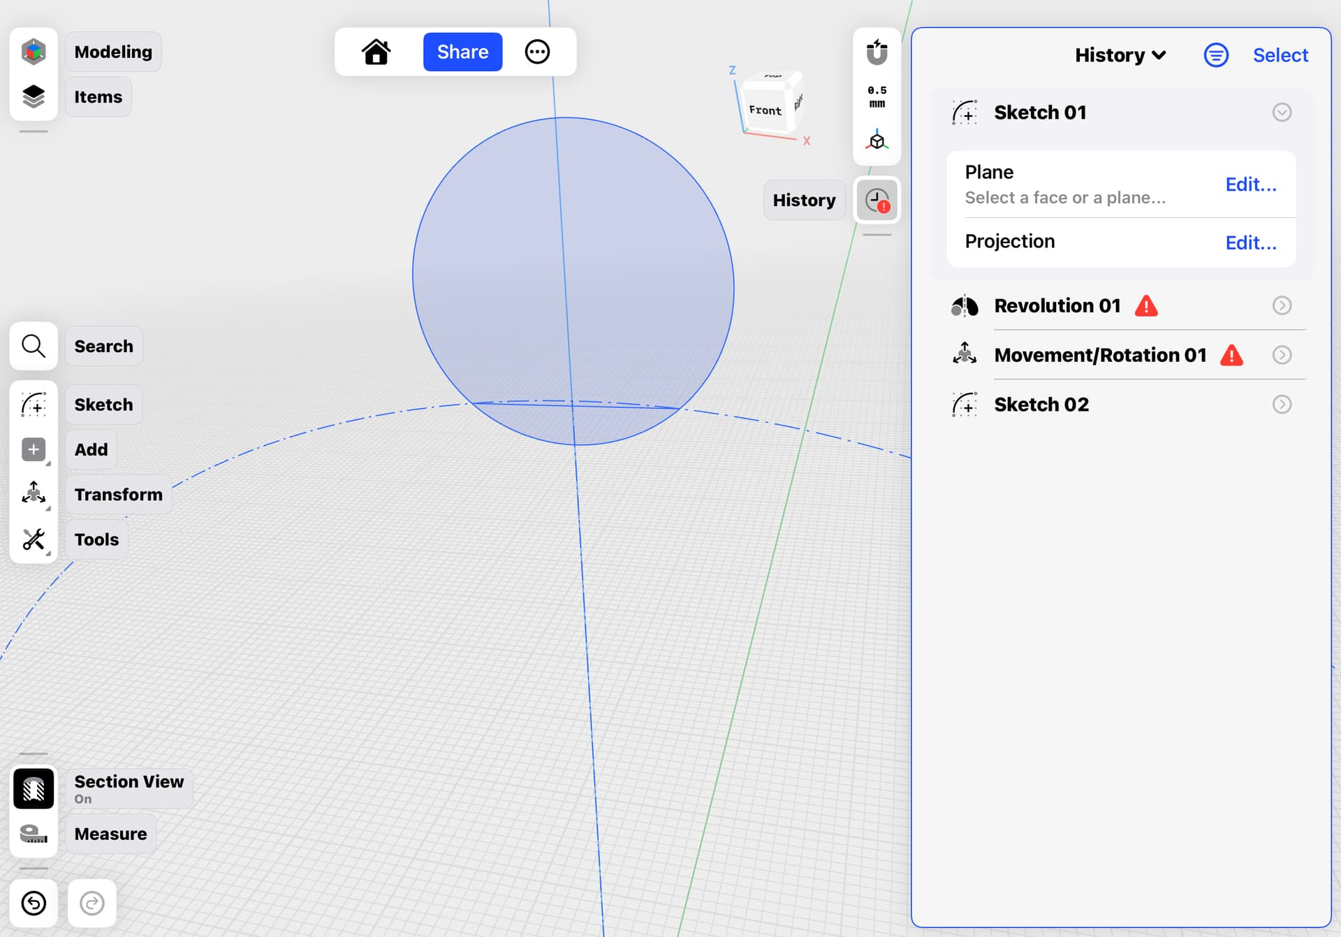1341x937 pixels.
Task: Open the Modeling workspace cube icon
Action: coord(34,52)
